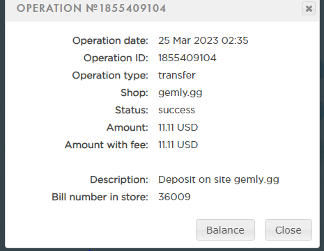324x251 pixels.
Task: Click the operation type value transfer
Action: 177,75
